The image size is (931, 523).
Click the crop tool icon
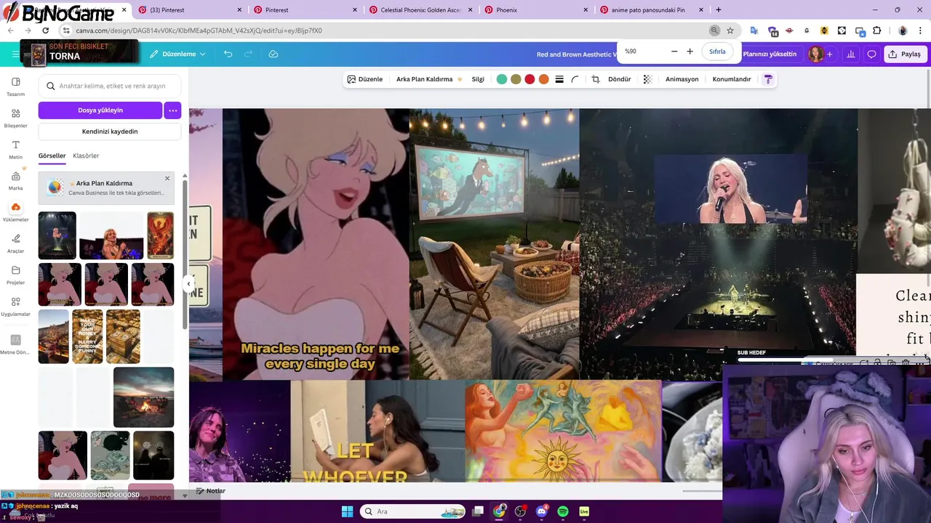(596, 79)
